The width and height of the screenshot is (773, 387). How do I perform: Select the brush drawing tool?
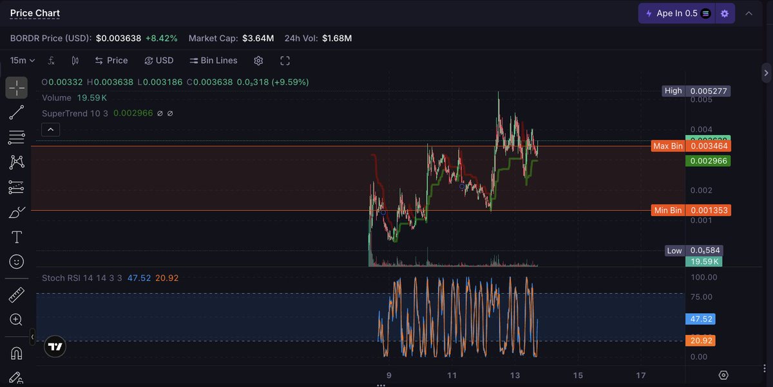(x=17, y=212)
